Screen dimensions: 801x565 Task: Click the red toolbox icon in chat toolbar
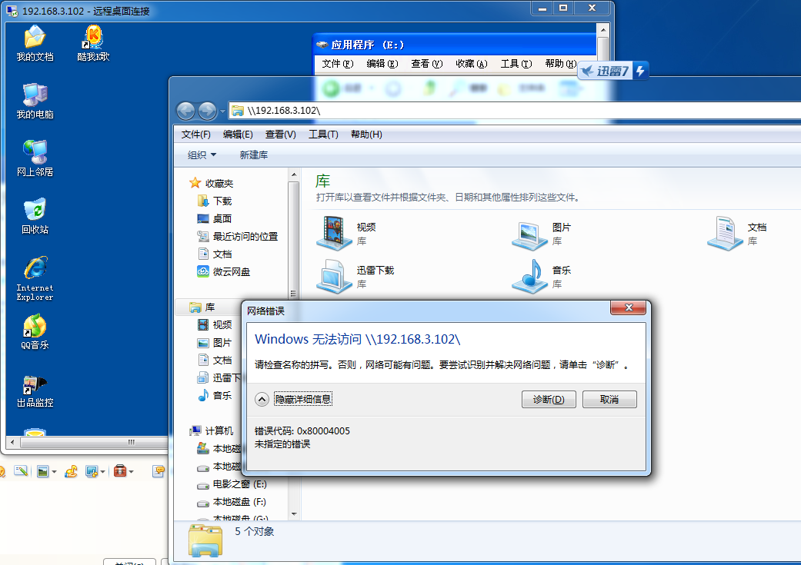pos(120,471)
